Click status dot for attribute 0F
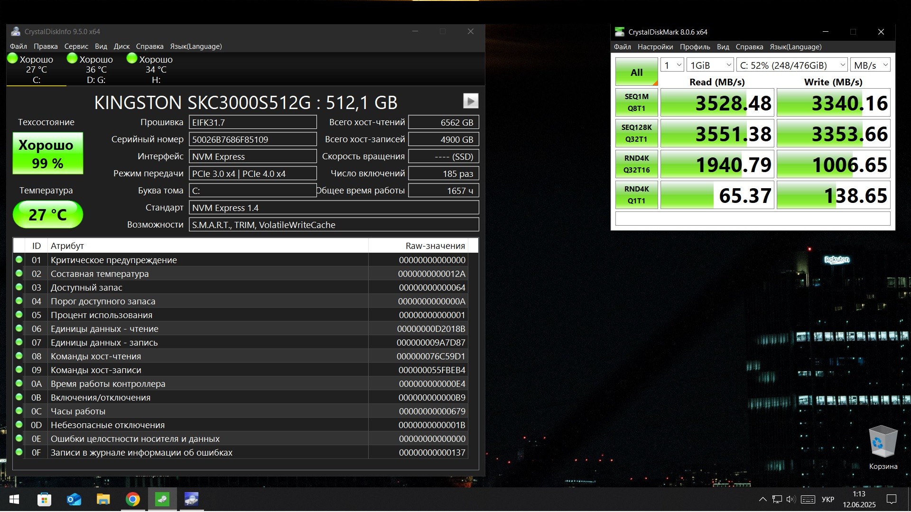This screenshot has width=911, height=512. click(19, 452)
